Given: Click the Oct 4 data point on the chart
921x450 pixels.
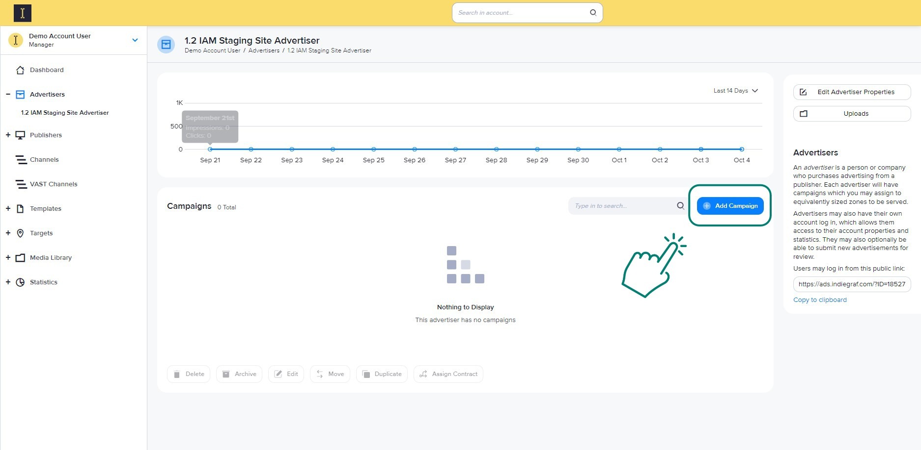Looking at the screenshot, I should coord(741,149).
